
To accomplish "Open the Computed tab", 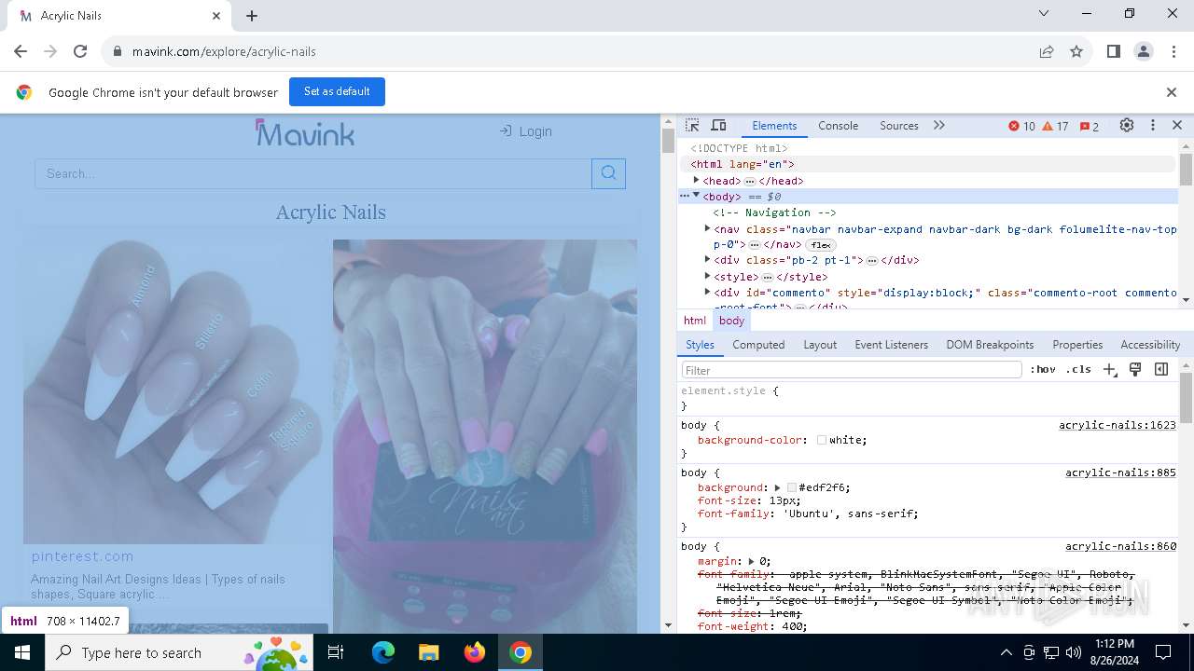I will point(758,345).
